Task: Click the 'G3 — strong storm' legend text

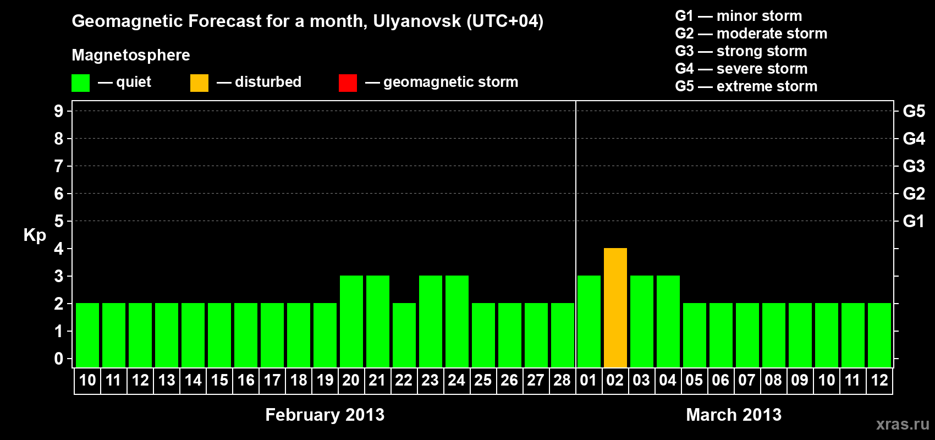Action: (x=741, y=51)
